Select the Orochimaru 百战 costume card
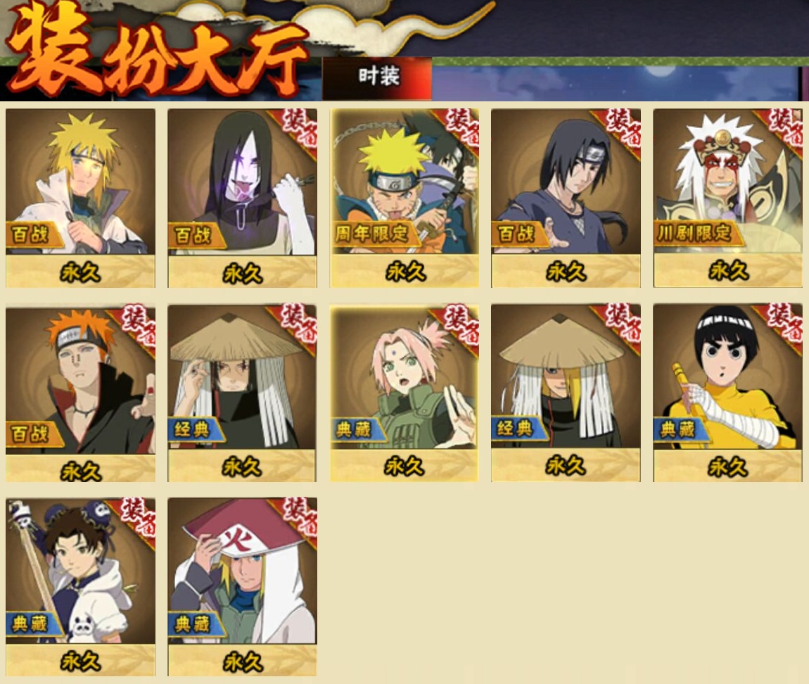The width and height of the screenshot is (809, 684). point(242,198)
